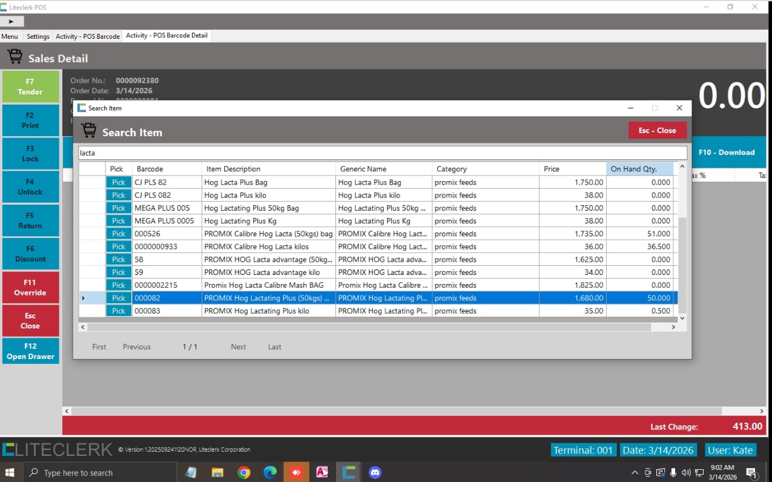The height and width of the screenshot is (482, 772).
Task: Open Discord from the taskbar
Action: pos(375,472)
